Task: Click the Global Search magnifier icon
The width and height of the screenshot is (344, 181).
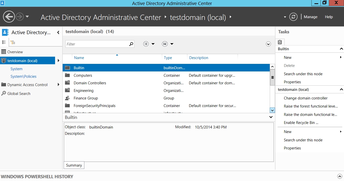Action: coord(4,93)
